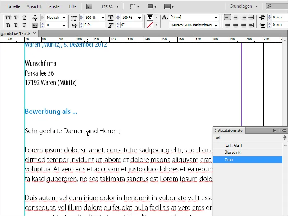Open the Metrisch kerning dropdown
288x216 pixels.
[64, 18]
